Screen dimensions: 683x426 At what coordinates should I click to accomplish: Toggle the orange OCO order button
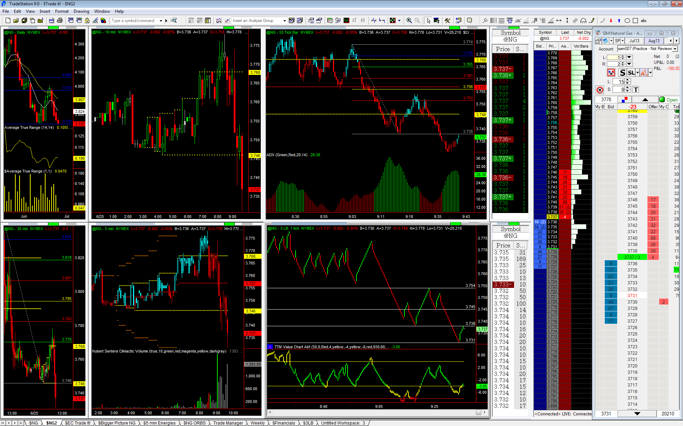(644, 73)
